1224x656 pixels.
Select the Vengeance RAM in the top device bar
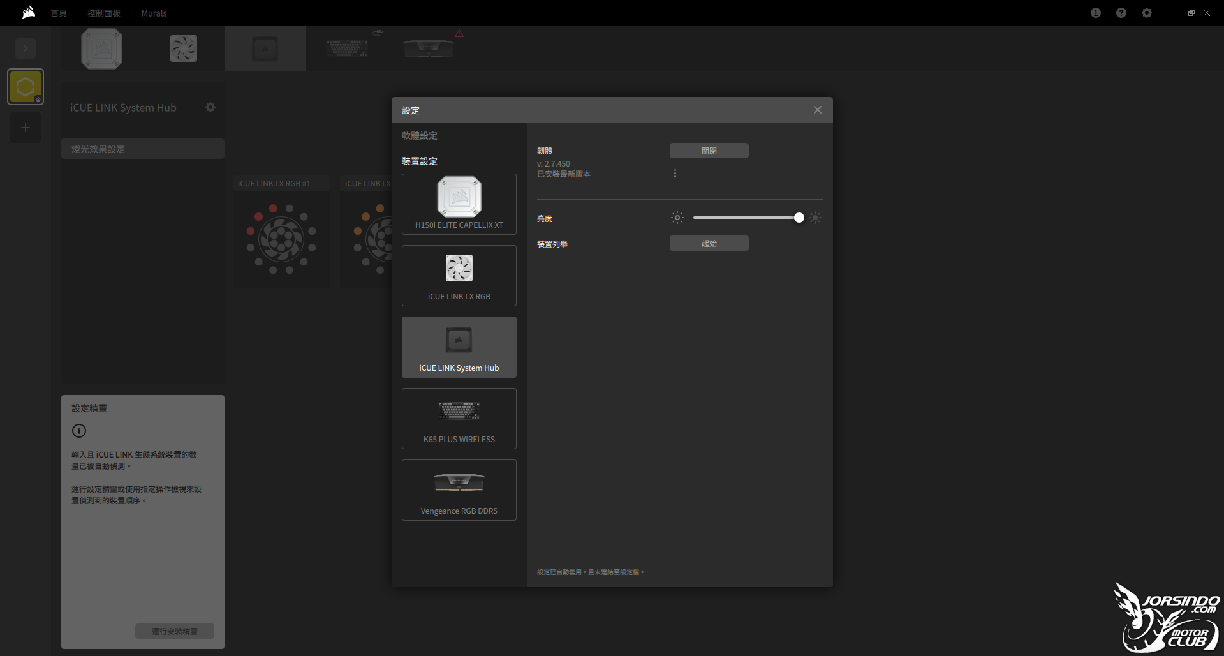(429, 48)
